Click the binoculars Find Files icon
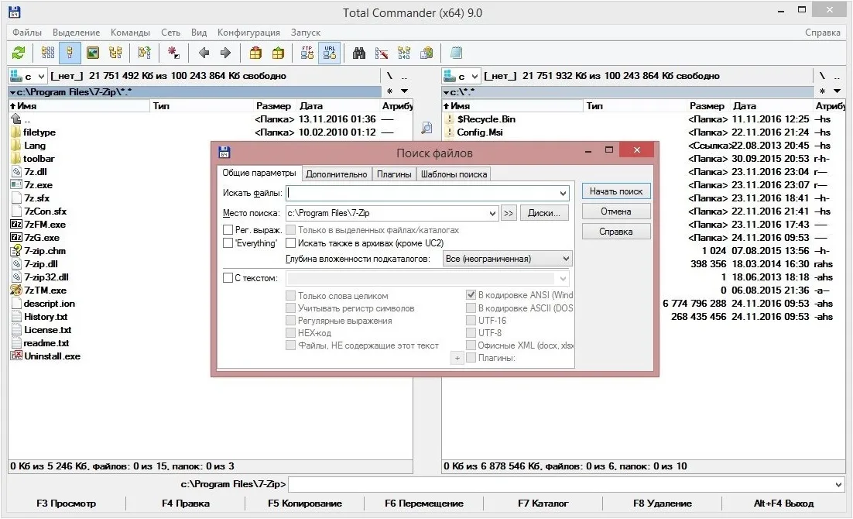This screenshot has width=853, height=519. [x=359, y=53]
